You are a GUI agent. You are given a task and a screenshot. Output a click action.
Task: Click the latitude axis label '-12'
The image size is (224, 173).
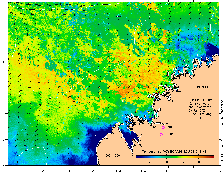coord(3,10)
